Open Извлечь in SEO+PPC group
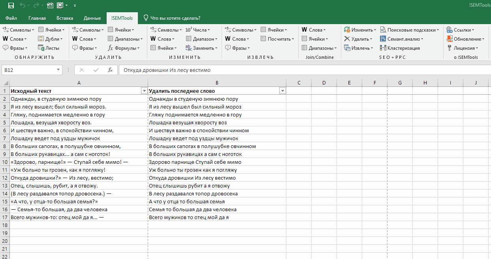 click(359, 48)
